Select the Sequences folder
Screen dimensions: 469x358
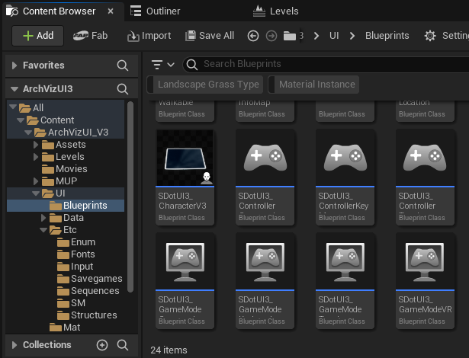(x=88, y=291)
